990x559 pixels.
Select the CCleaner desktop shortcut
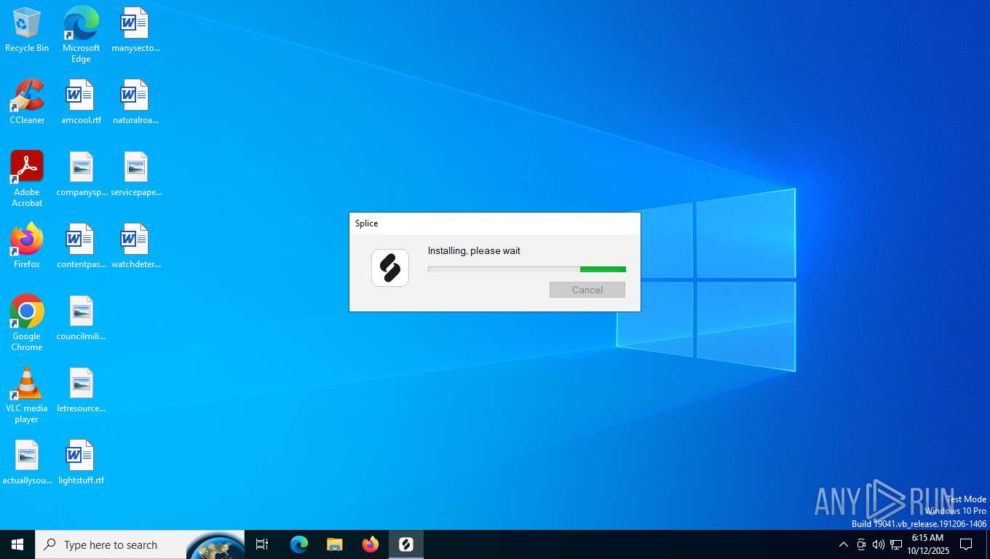point(27,102)
